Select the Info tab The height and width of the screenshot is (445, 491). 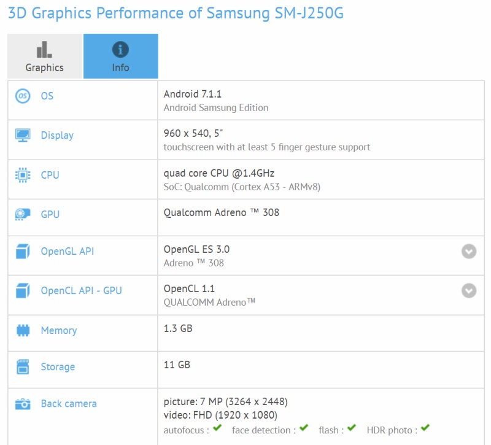click(121, 56)
